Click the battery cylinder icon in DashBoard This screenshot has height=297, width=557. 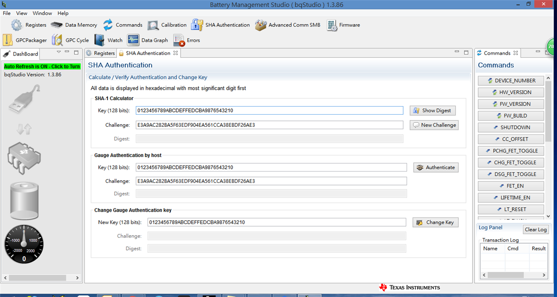click(x=24, y=200)
